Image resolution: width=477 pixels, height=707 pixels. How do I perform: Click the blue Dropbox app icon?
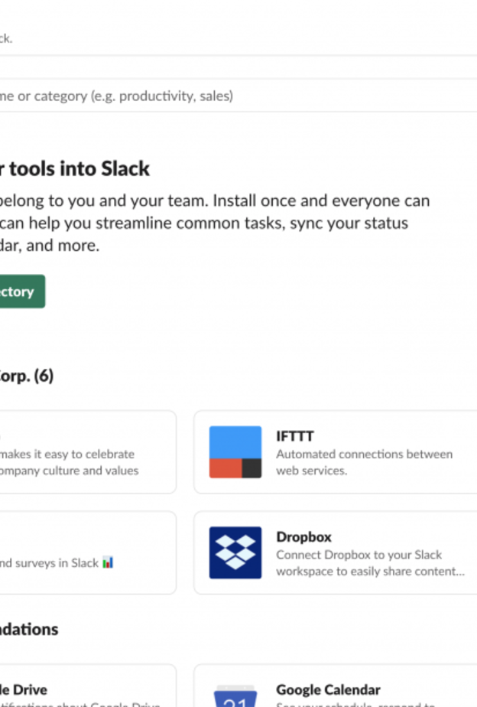(234, 552)
